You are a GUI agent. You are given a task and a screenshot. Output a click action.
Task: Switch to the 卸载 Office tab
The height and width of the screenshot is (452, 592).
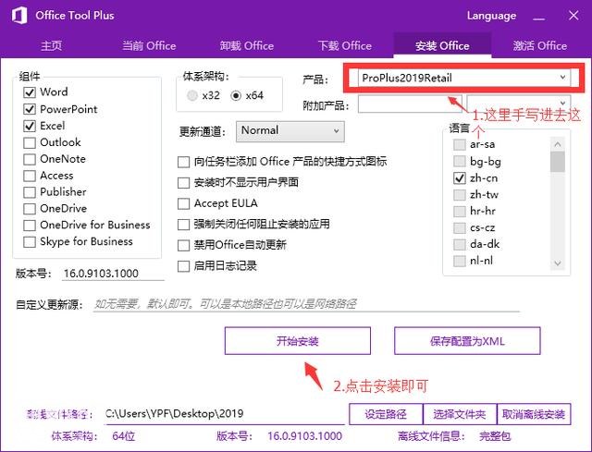pyautogui.click(x=247, y=45)
